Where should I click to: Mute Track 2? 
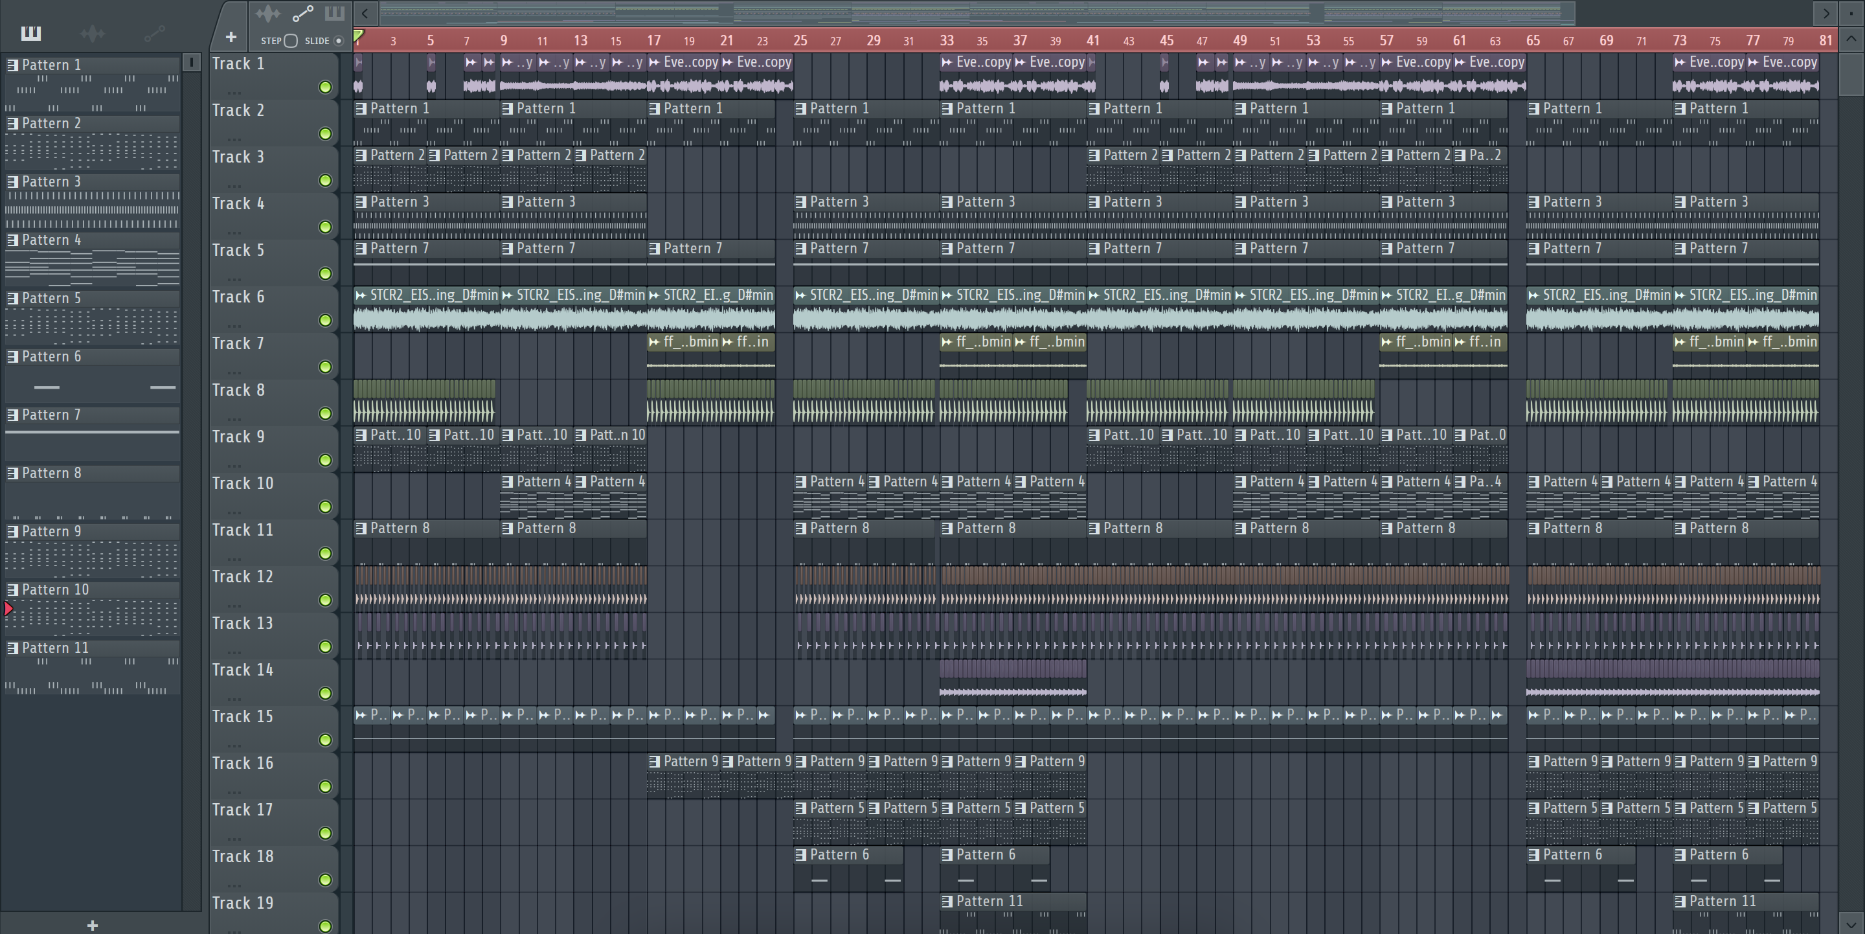325,134
